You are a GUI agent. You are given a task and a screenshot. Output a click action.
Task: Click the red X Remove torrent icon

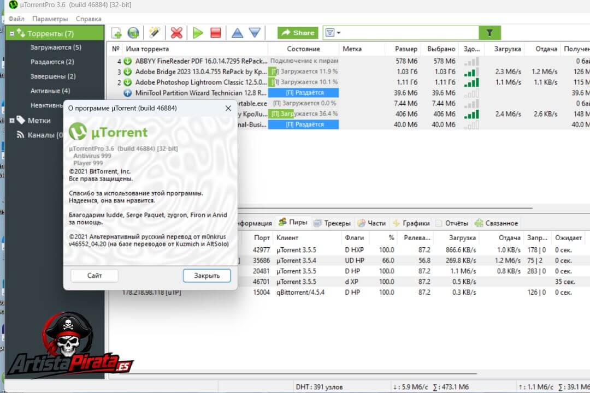tap(176, 33)
